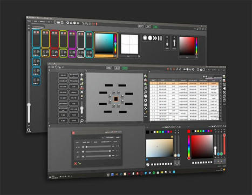252x195 pixels.
Task: Click the red button in the yellow-bordered group
Action: [47, 32]
